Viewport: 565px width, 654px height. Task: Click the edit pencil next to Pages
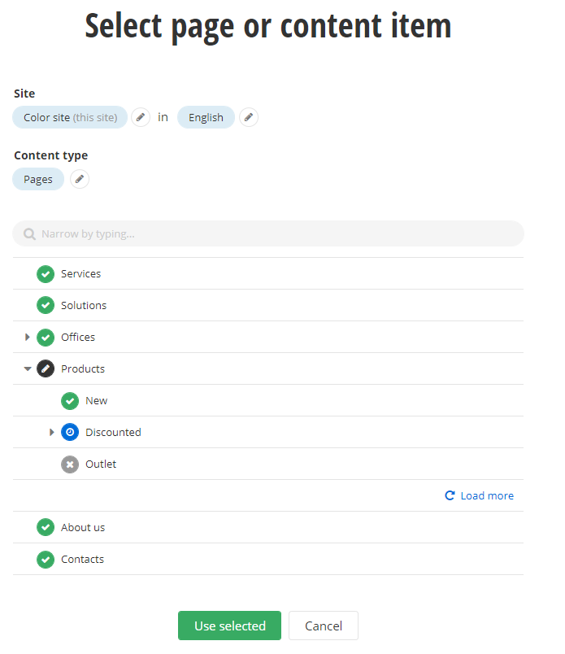point(79,179)
